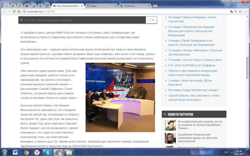The image size is (250, 156).
Task: Switch to the Портфолио tab
Action: [x=135, y=6]
